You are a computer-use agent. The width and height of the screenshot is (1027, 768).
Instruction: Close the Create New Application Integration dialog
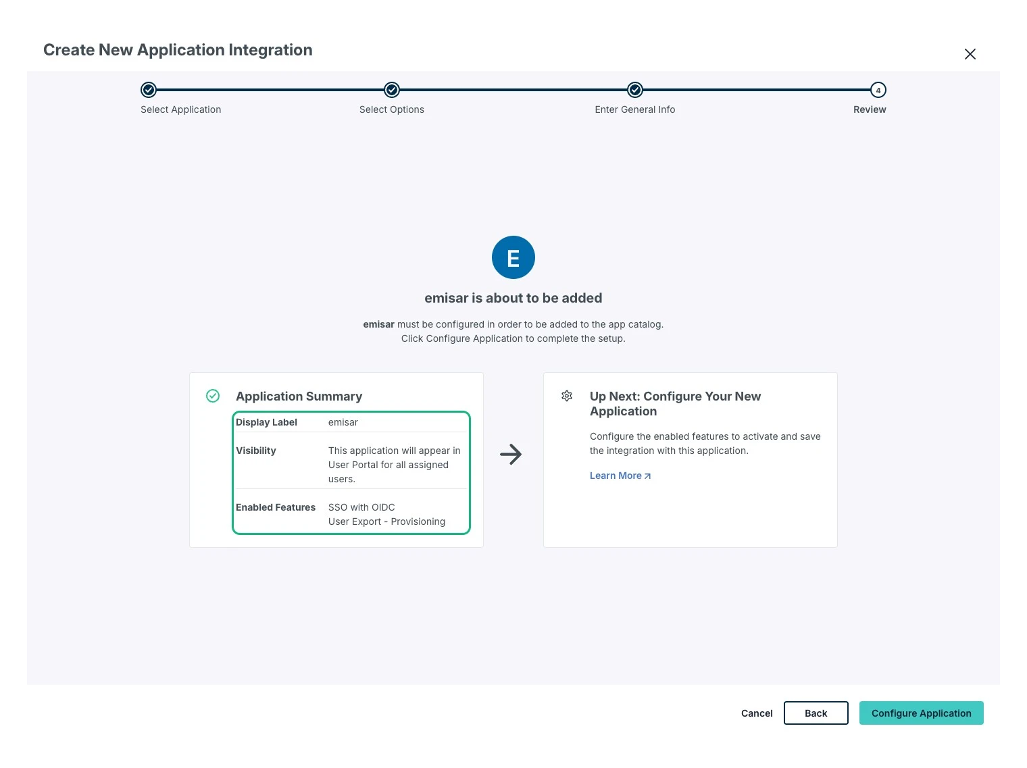tap(970, 54)
